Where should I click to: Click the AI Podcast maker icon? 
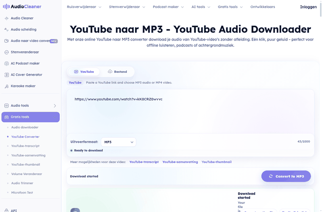click(x=6, y=63)
